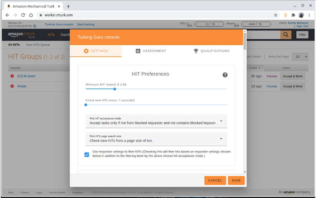Switch to the Assessment tab
The height and width of the screenshot is (198, 316).
[151, 51]
